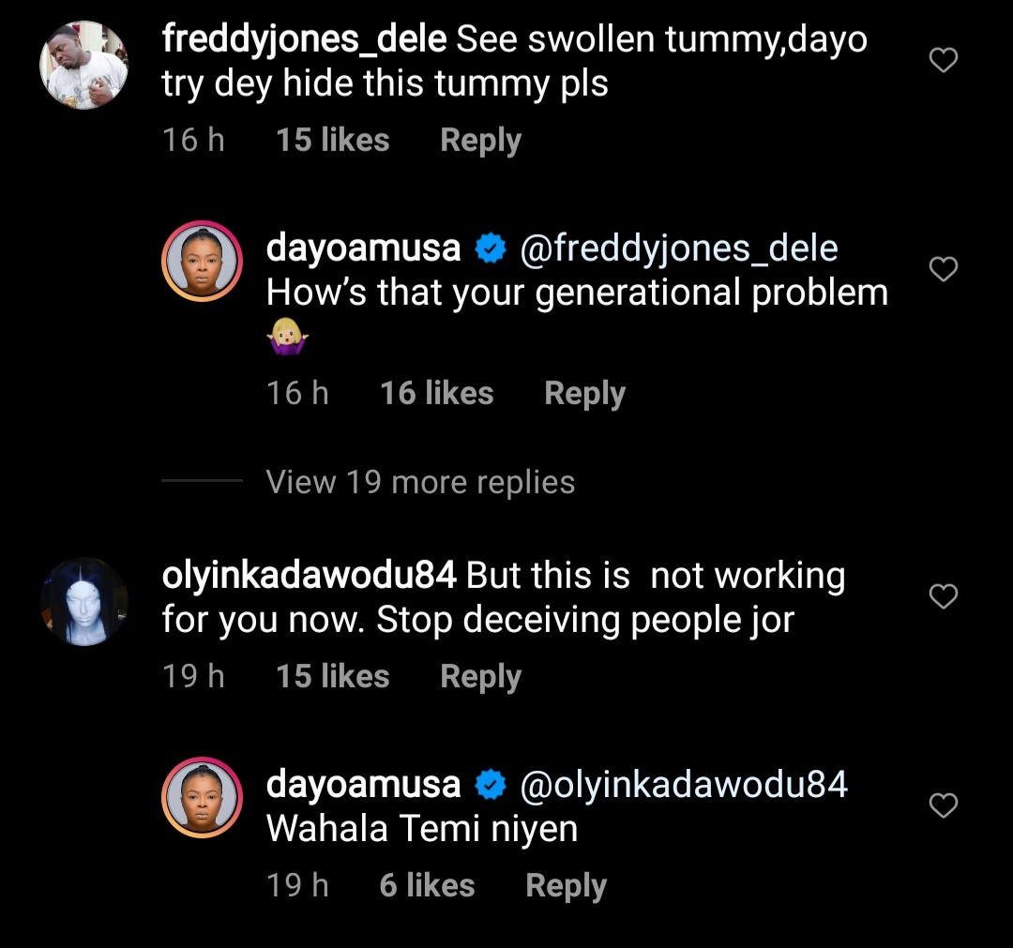1013x948 pixels.
Task: Expand View 19 more replies
Action: pos(420,482)
